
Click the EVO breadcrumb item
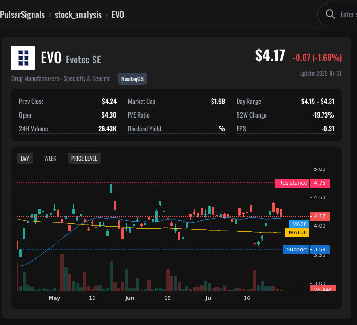(118, 15)
